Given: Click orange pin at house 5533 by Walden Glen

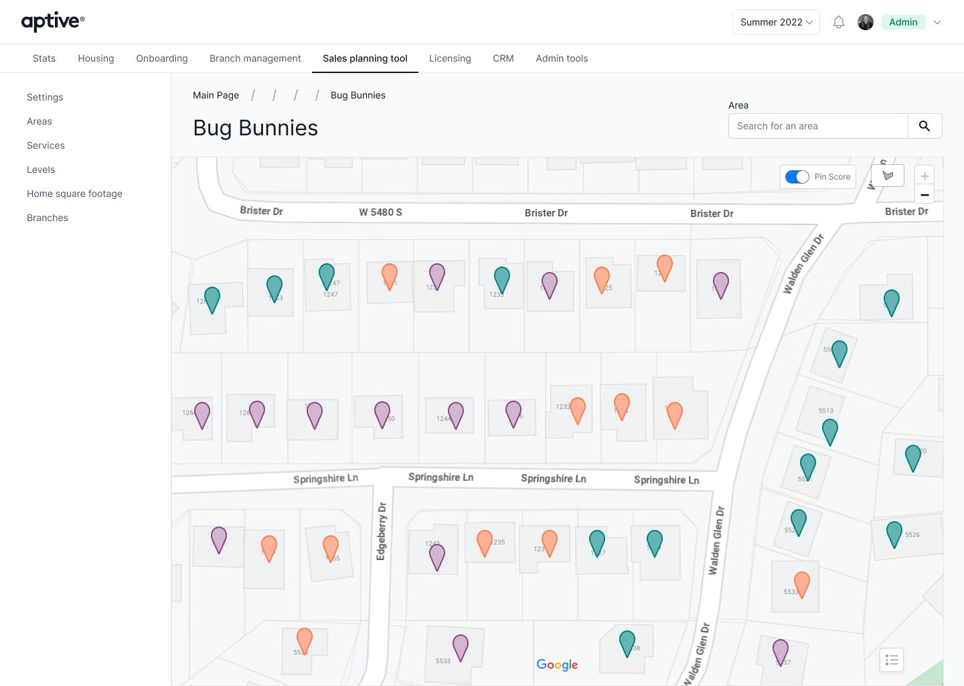Looking at the screenshot, I should pyautogui.click(x=802, y=585).
